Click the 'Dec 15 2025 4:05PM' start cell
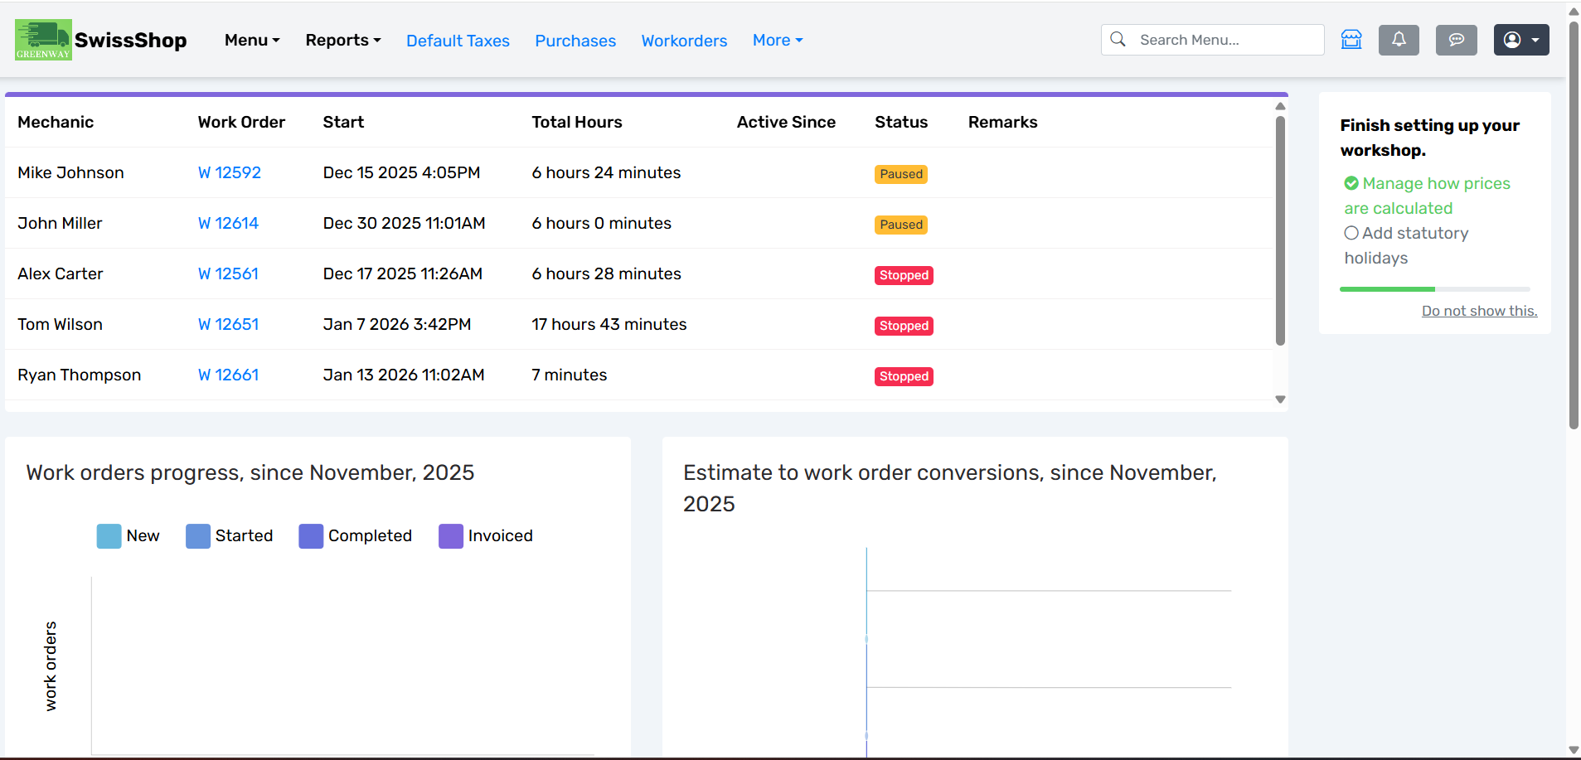This screenshot has height=760, width=1581. tap(402, 172)
